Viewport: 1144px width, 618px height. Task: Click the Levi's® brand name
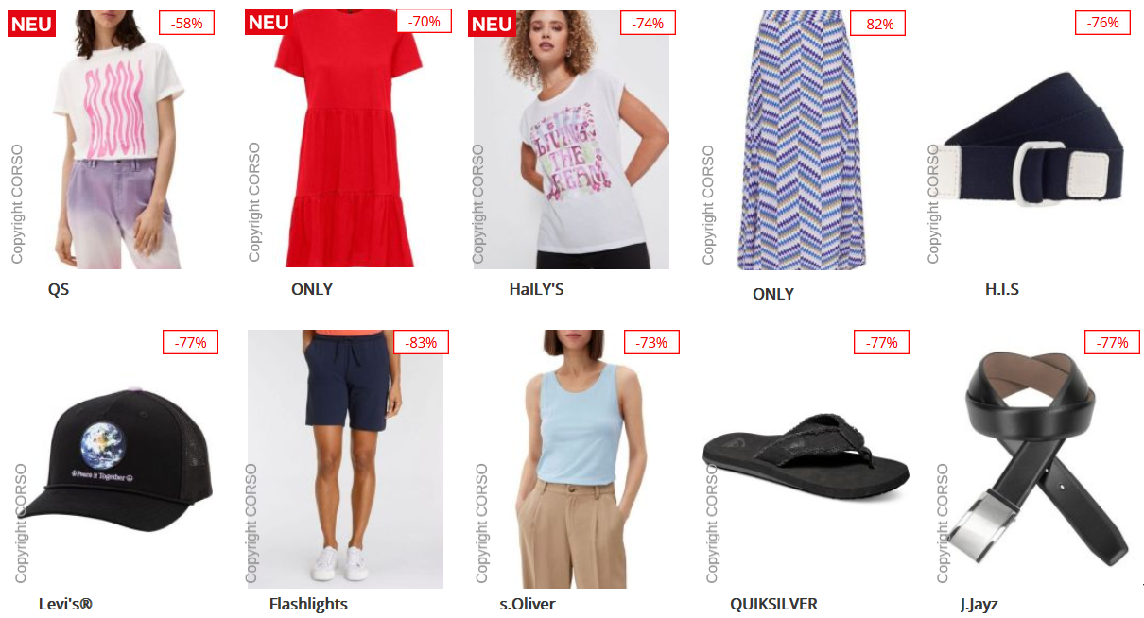65,604
